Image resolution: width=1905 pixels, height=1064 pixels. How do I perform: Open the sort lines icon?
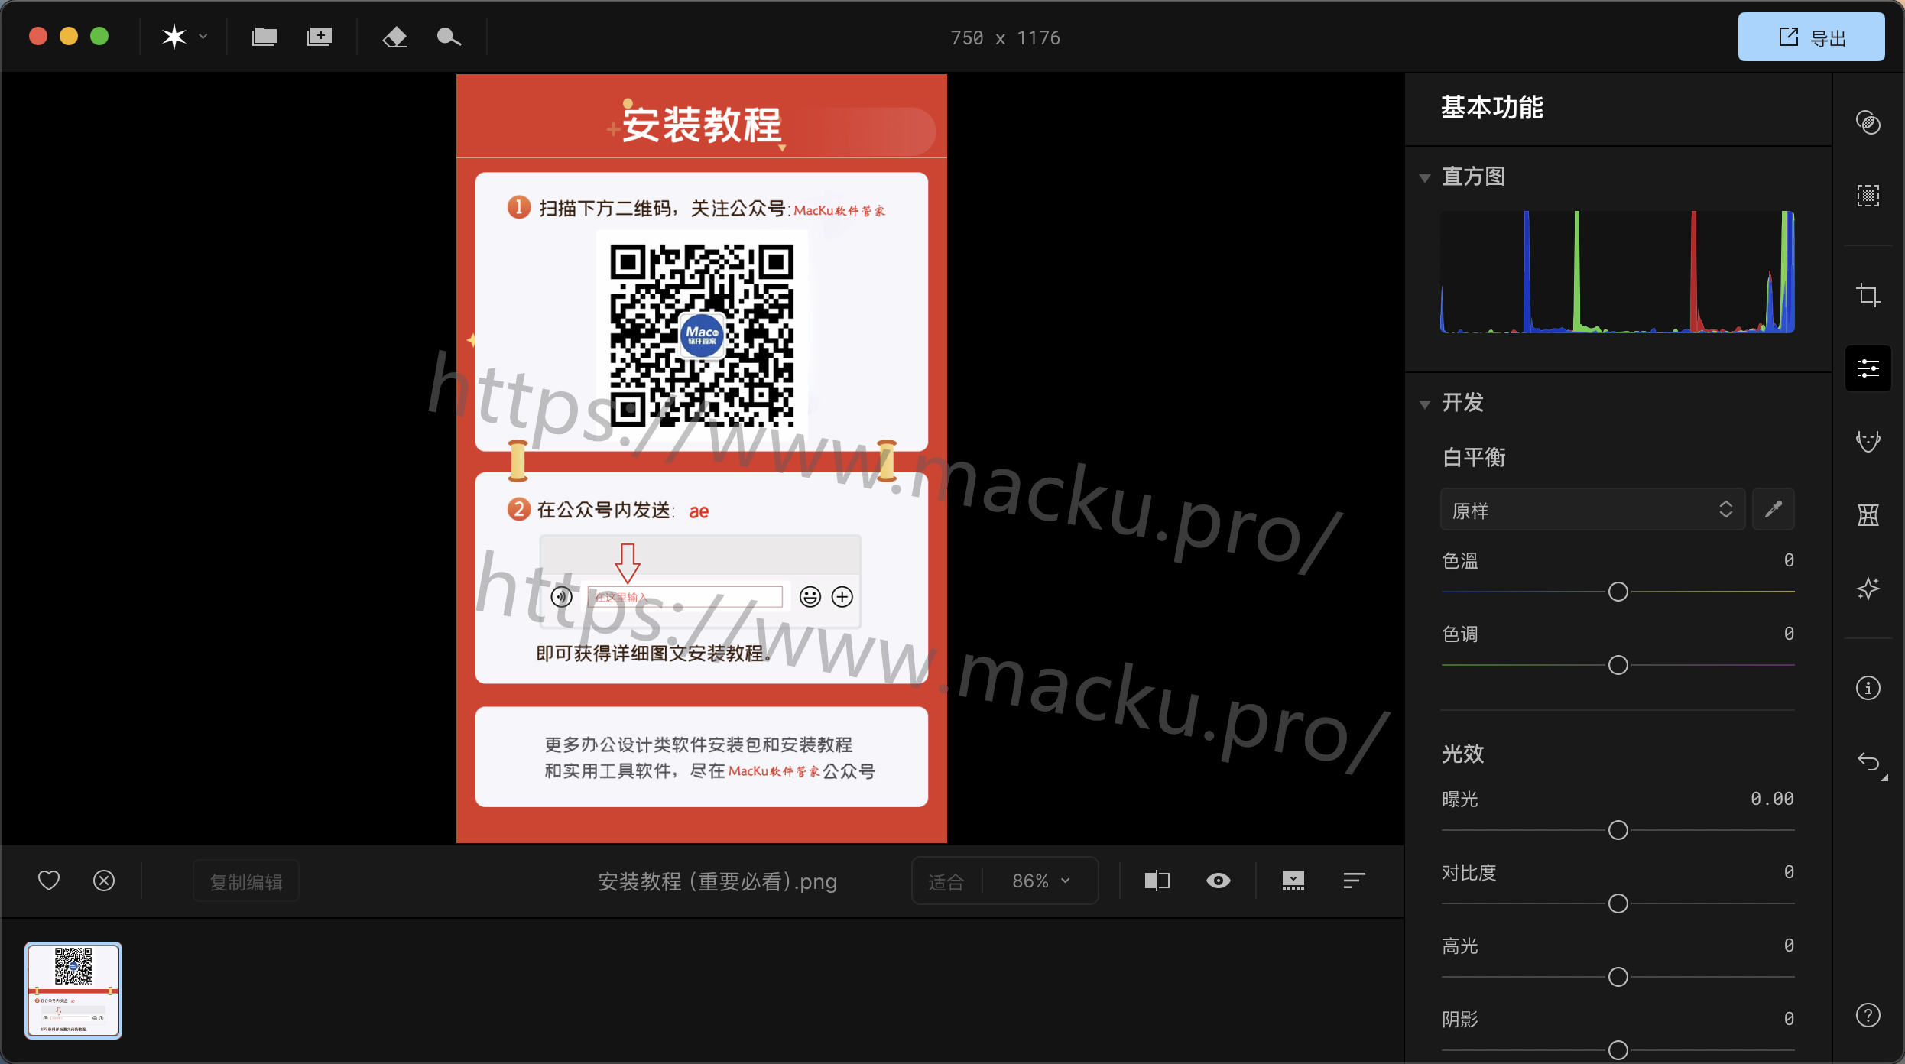1354,881
